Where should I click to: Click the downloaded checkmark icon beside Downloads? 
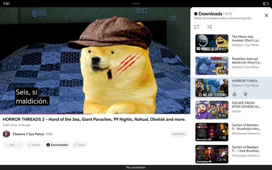[196, 14]
